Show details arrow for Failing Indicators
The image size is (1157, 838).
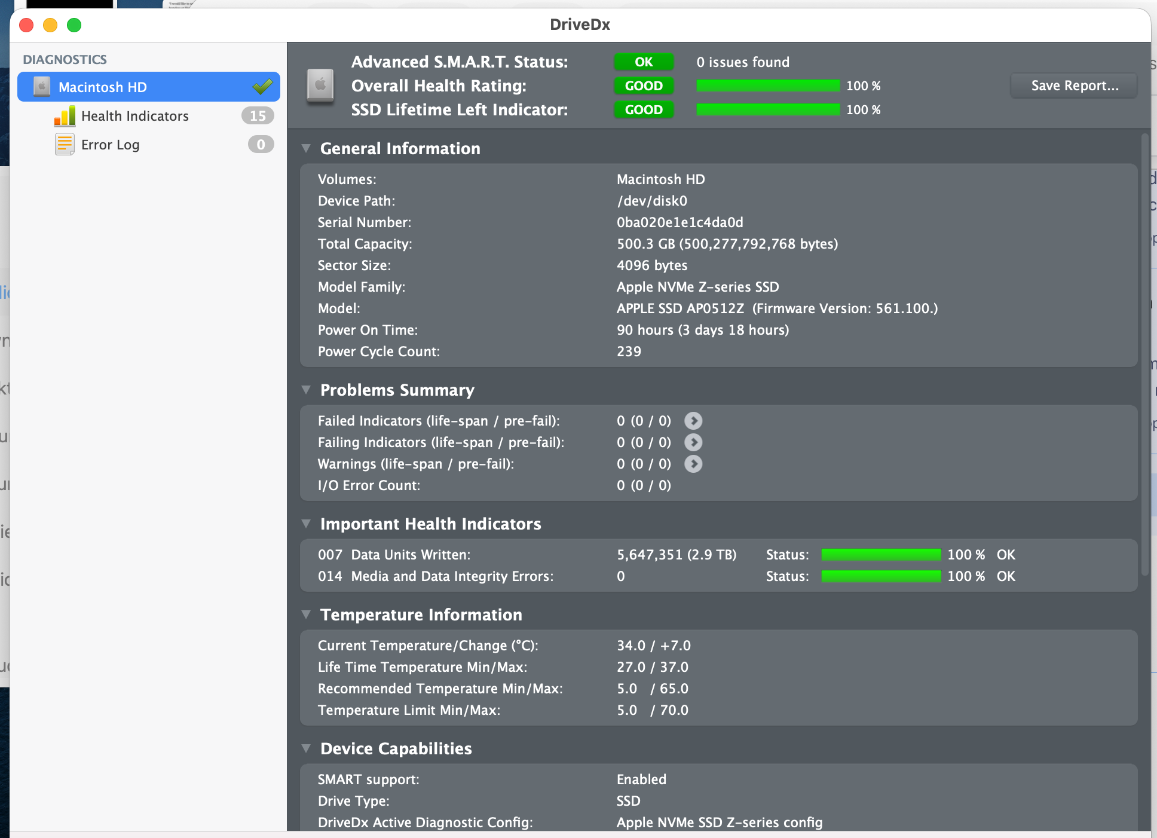693,442
